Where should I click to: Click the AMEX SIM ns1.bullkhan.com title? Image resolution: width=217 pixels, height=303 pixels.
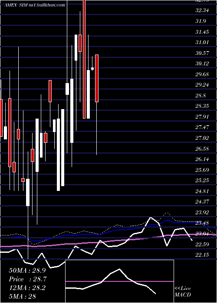tap(34, 5)
